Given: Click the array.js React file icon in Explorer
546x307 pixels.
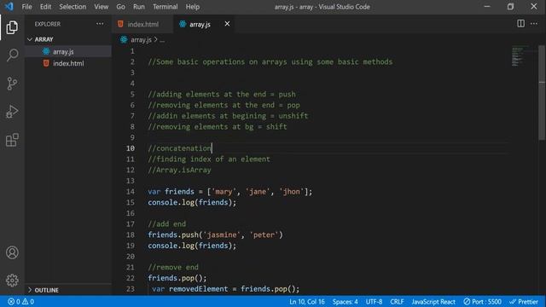Looking at the screenshot, I should click(x=46, y=51).
